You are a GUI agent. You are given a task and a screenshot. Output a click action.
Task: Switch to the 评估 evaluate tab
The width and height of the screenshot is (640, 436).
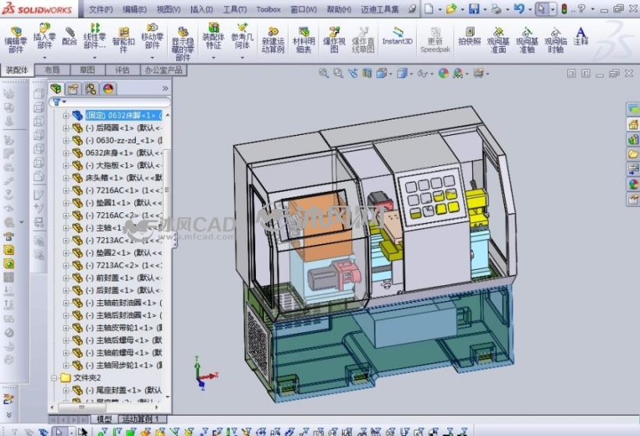(x=122, y=70)
